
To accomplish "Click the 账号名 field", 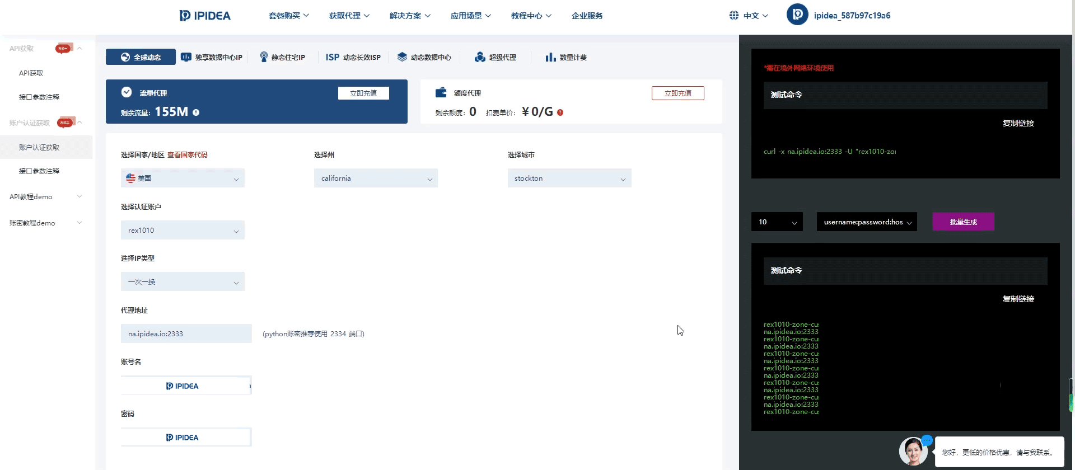I will click(x=186, y=386).
